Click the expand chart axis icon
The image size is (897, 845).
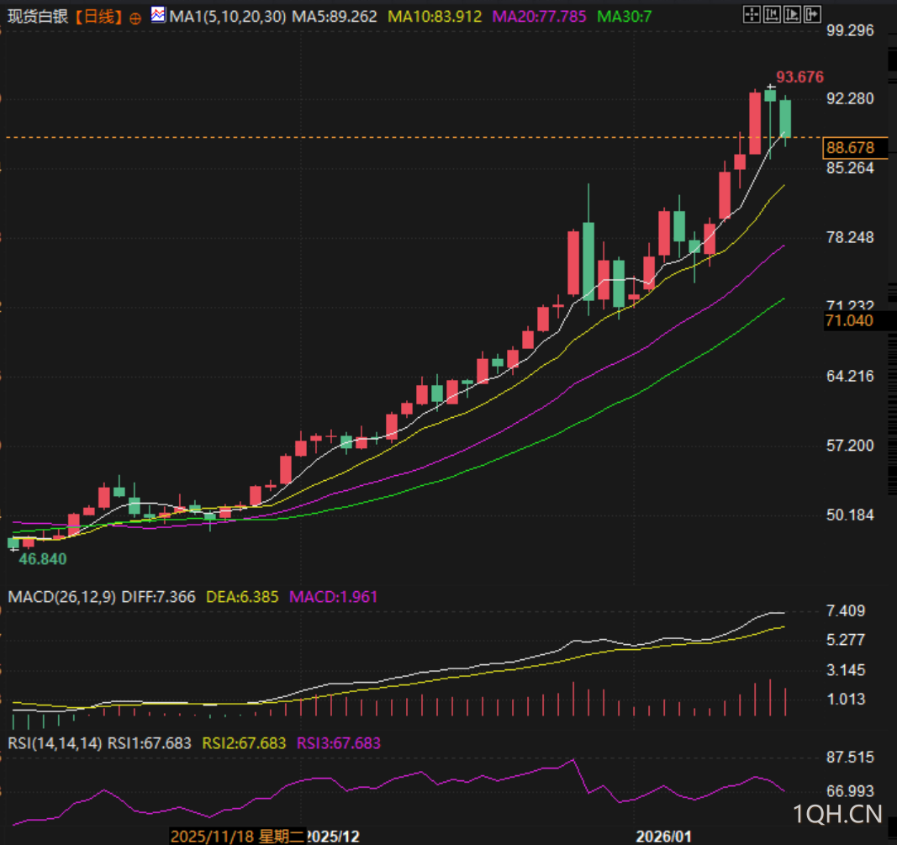(792, 14)
